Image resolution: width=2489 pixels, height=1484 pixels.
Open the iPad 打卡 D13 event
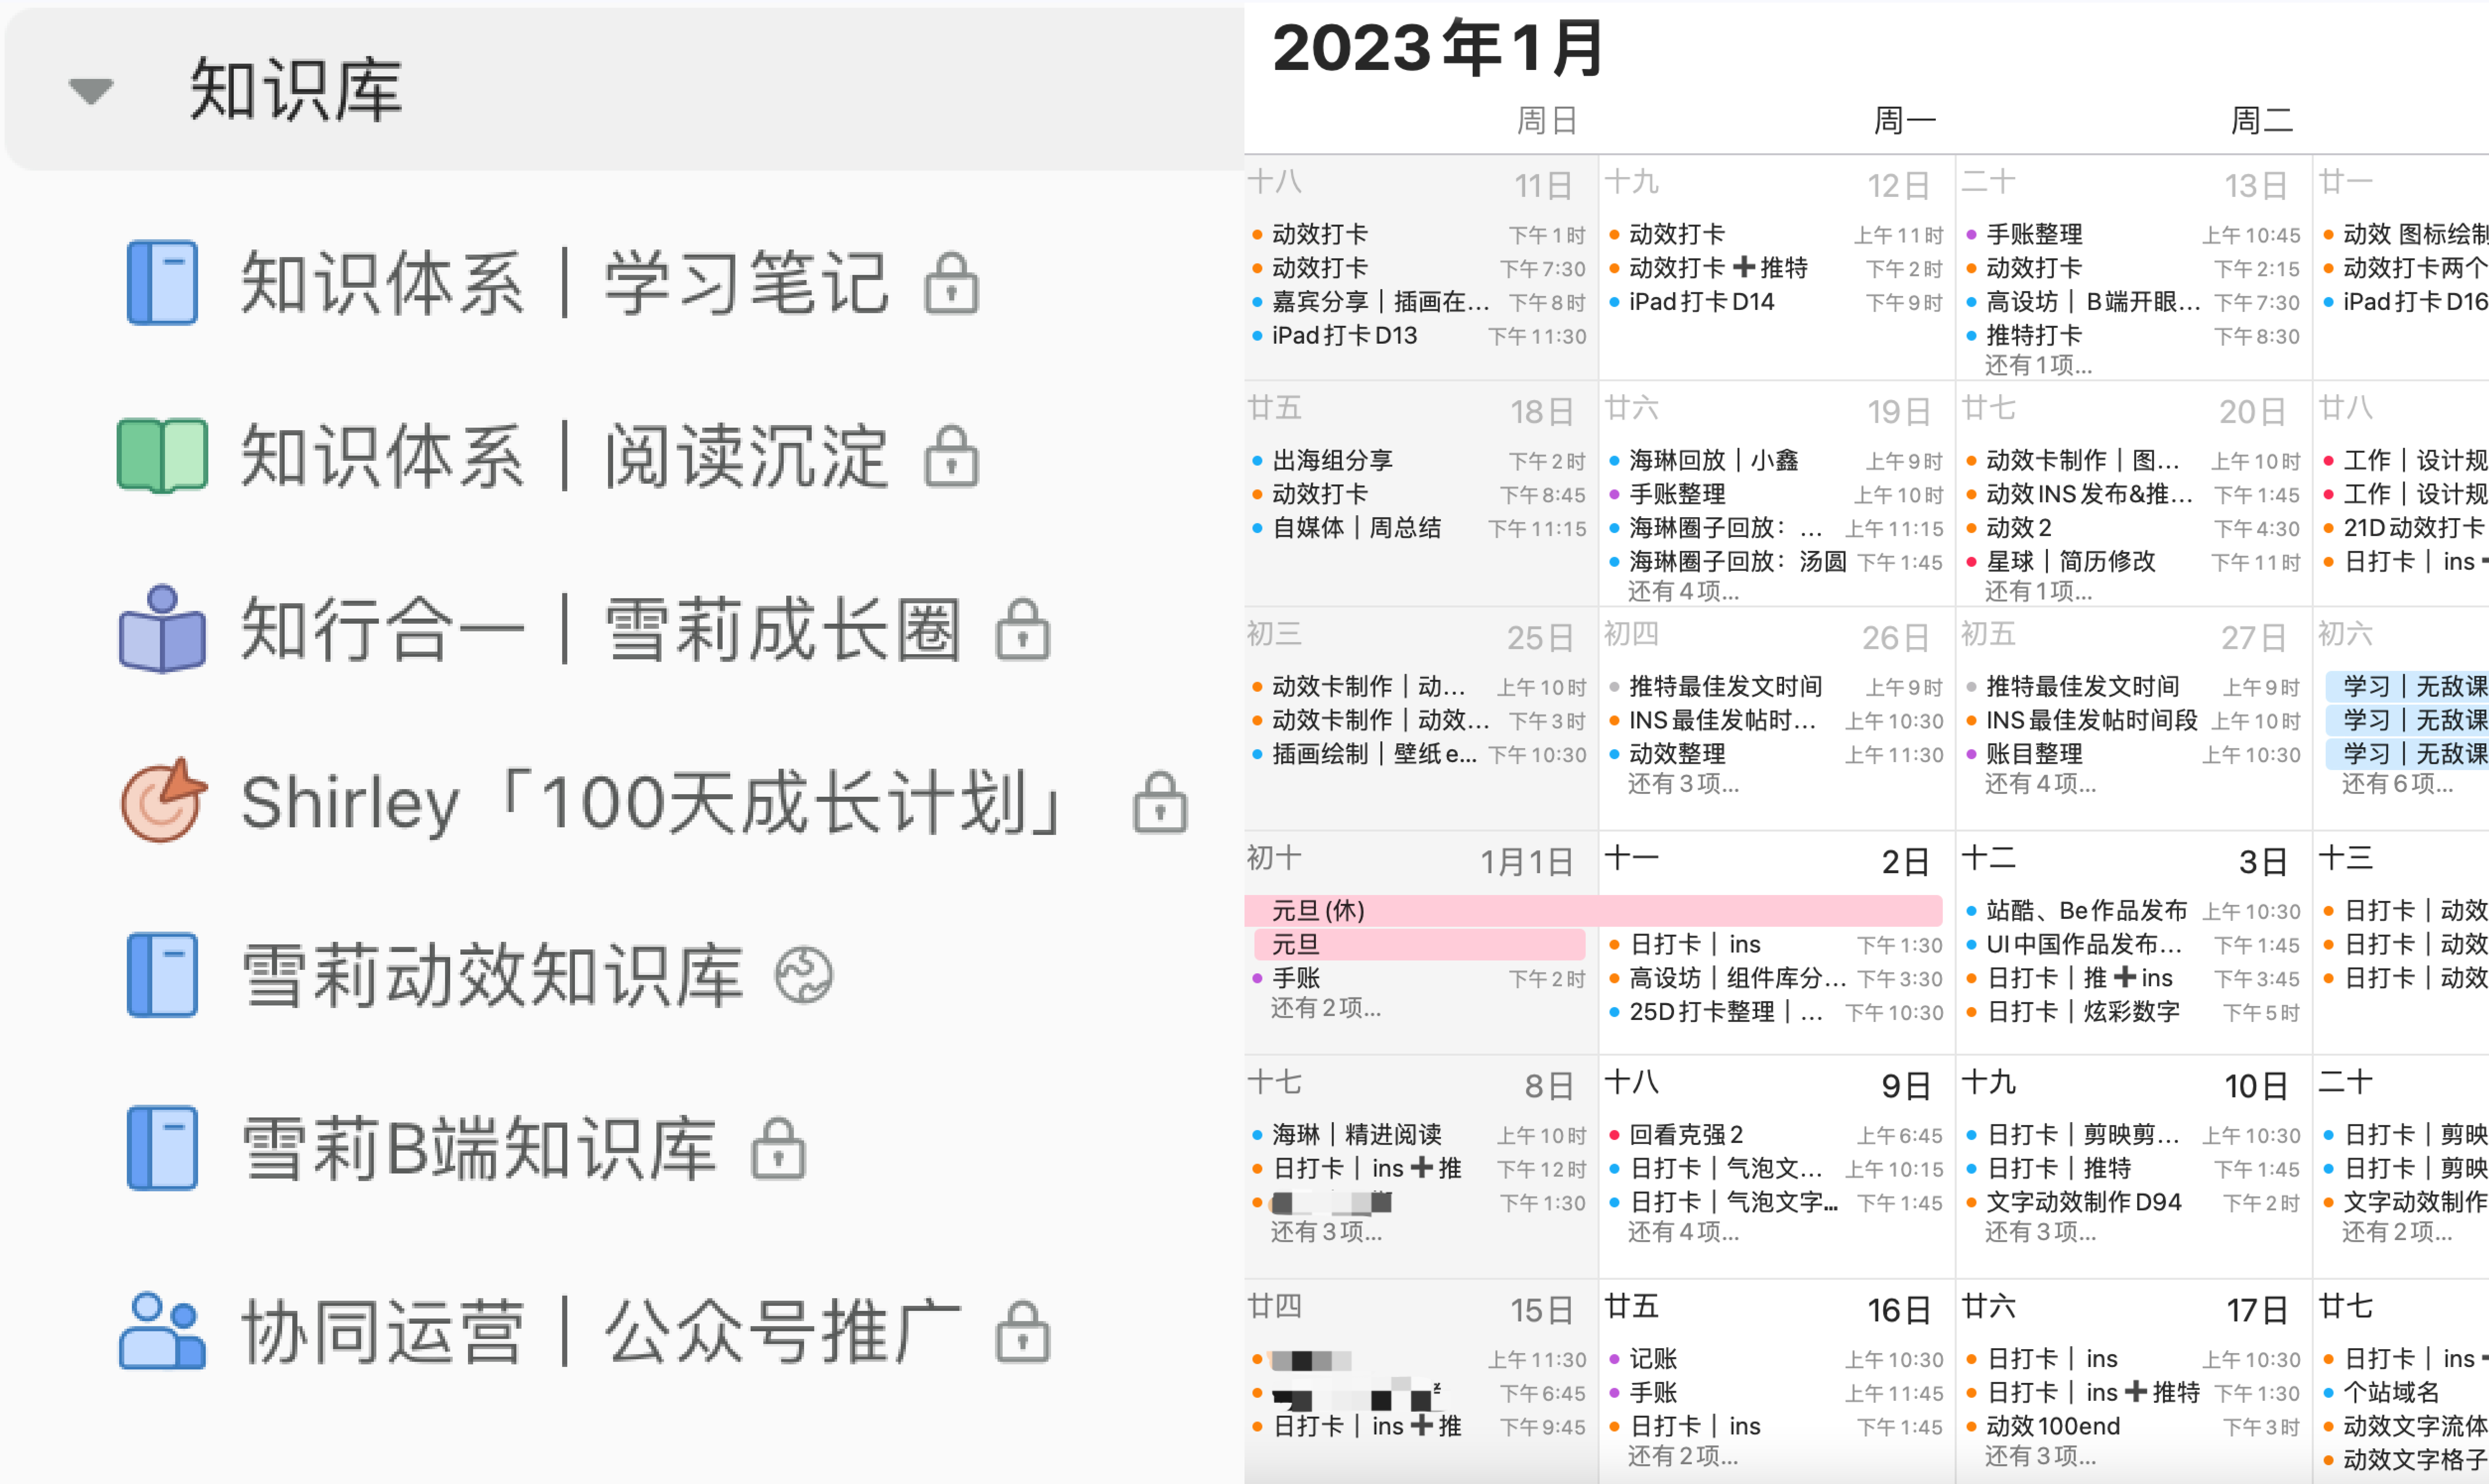coord(1420,336)
